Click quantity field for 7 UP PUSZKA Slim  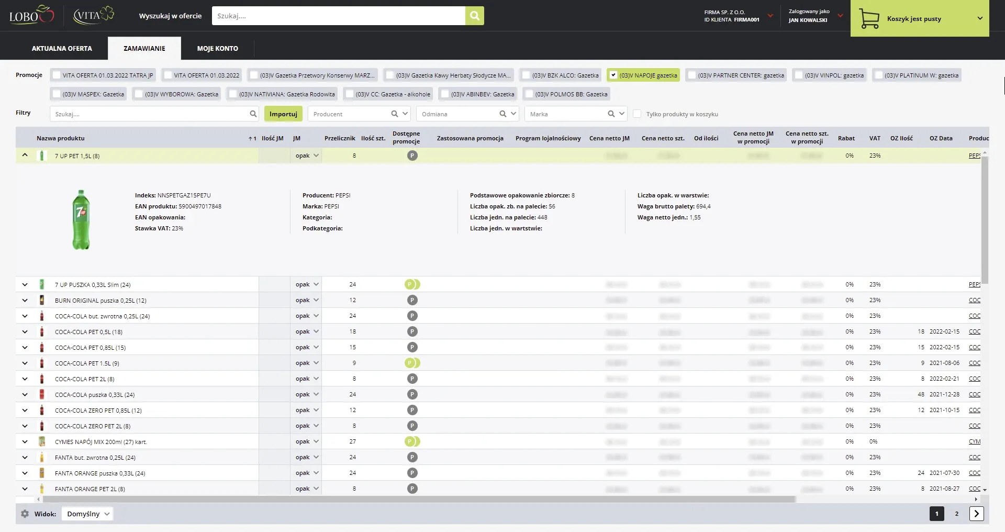coord(274,284)
